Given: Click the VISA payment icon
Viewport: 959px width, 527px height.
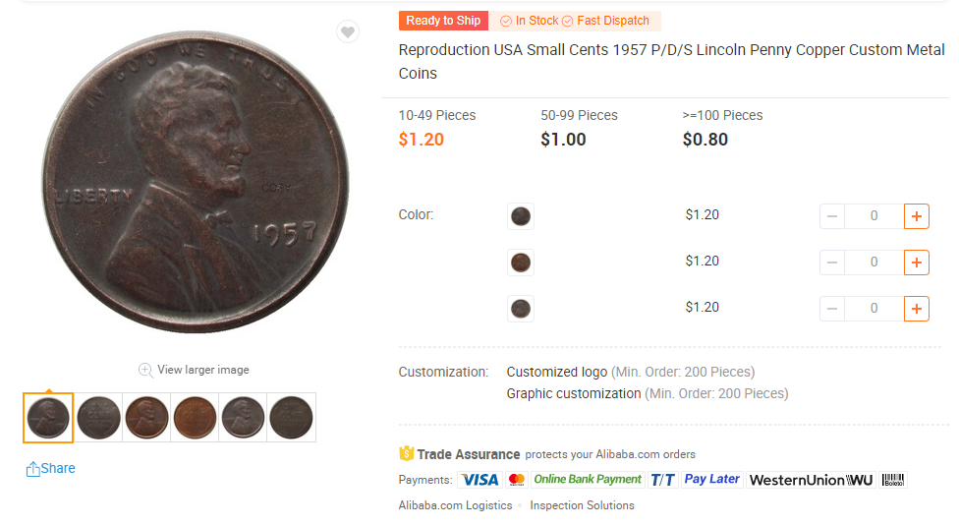Looking at the screenshot, I should pos(479,480).
